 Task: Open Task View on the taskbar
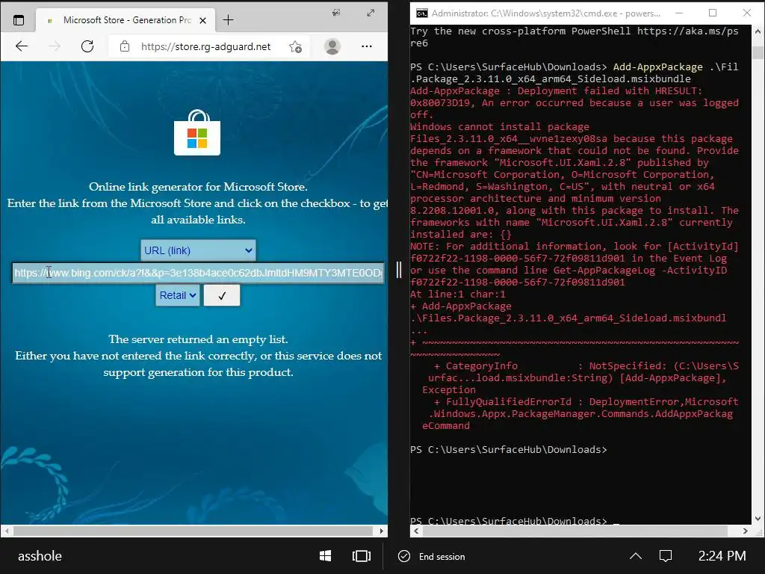pos(362,556)
